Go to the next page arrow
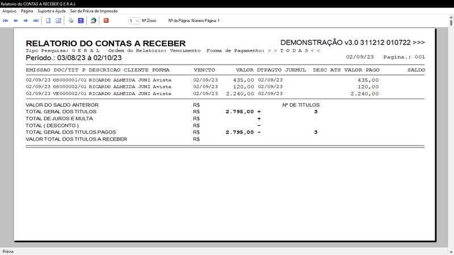Viewport: 454px width, 255px height. (x=26, y=20)
